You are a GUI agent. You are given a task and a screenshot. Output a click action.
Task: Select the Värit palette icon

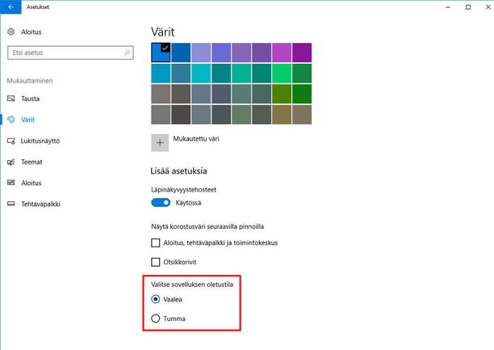[x=11, y=120]
